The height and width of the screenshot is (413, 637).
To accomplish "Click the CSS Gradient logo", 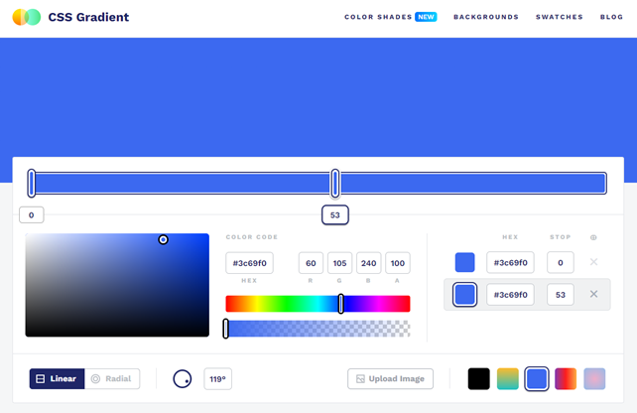I will tap(70, 17).
